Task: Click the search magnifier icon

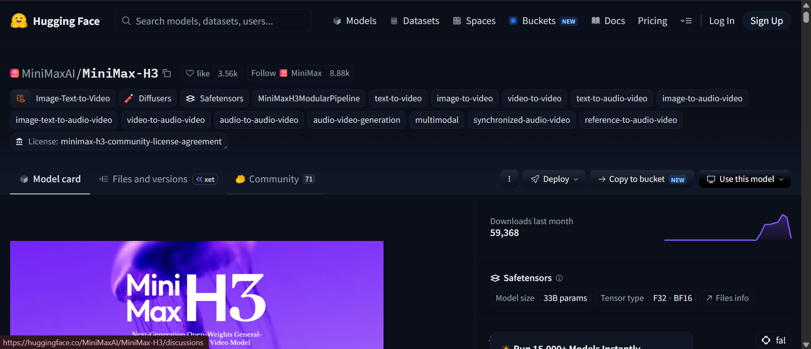Action: [126, 21]
